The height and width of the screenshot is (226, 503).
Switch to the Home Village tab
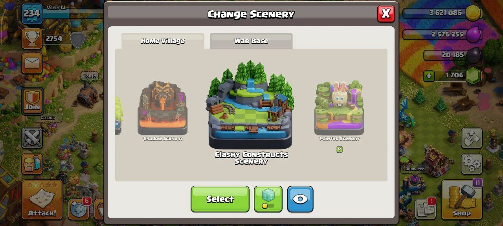pyautogui.click(x=163, y=41)
